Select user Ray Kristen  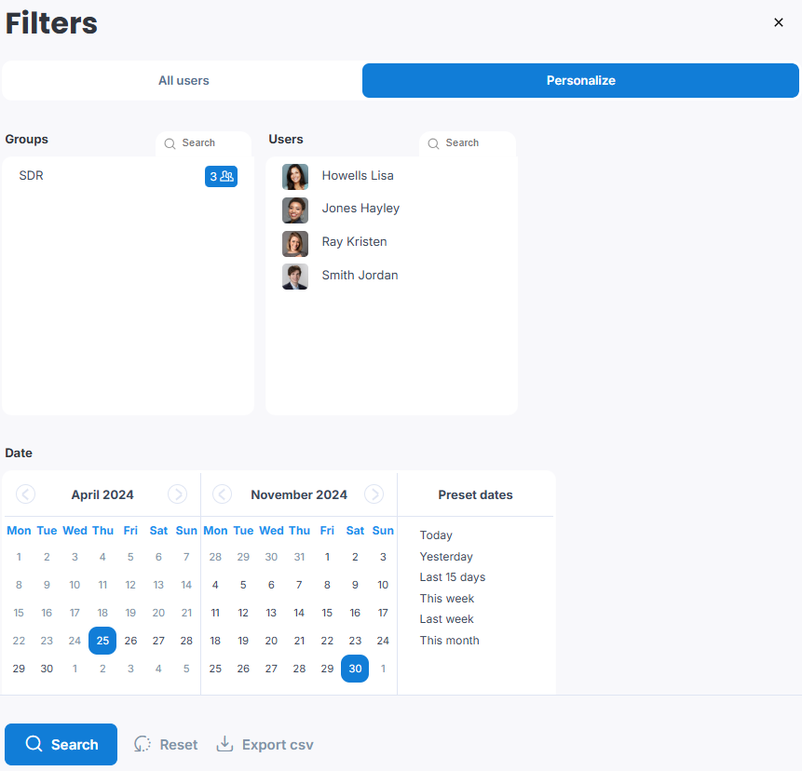point(354,242)
